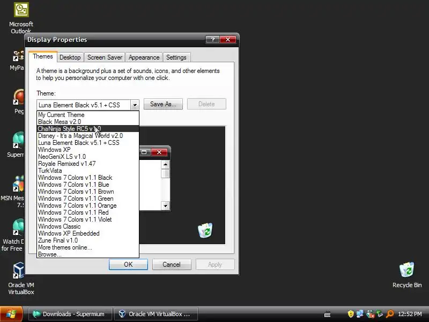
Task: Select Windows XP Embedded theme
Action: click(88, 233)
